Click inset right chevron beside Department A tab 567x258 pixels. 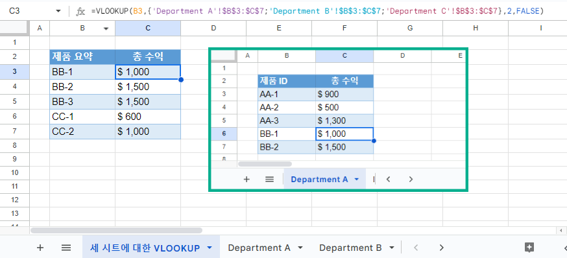[x=411, y=179]
